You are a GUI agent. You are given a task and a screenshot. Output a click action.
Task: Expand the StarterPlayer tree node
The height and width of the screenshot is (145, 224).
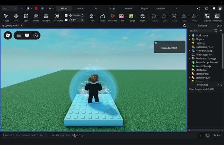pyautogui.click(x=190, y=78)
